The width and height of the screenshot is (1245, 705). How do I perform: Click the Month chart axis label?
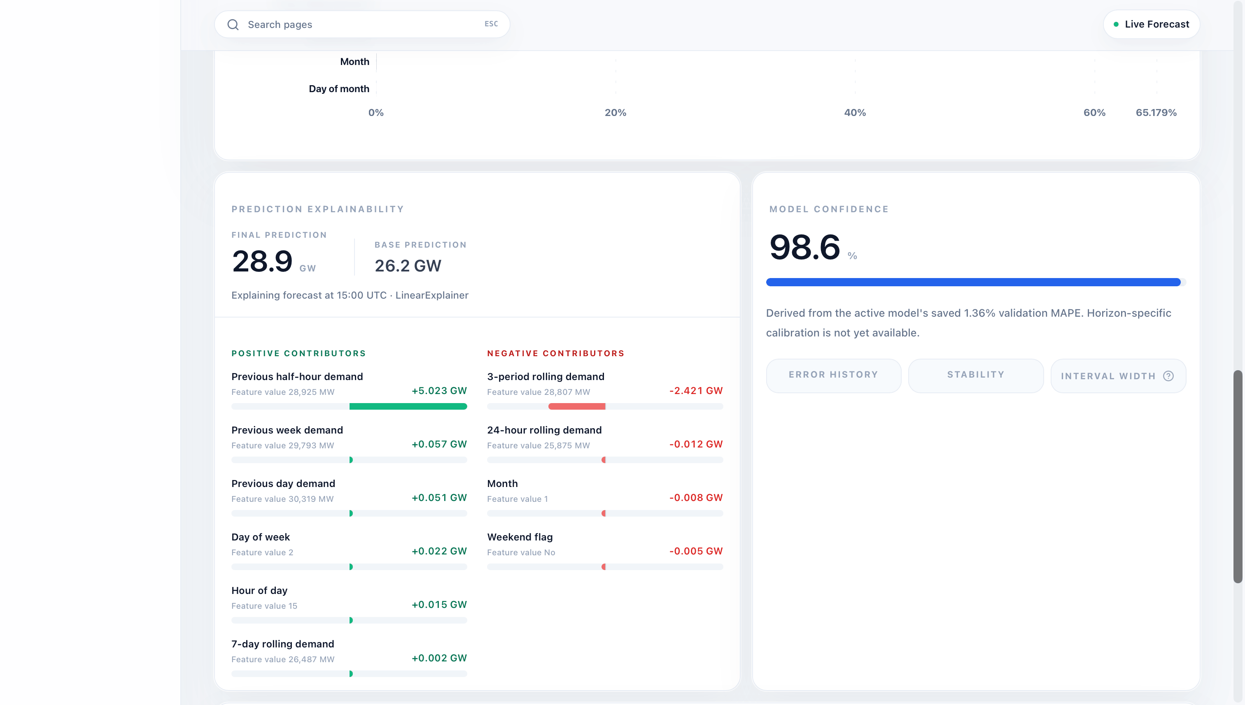(354, 62)
